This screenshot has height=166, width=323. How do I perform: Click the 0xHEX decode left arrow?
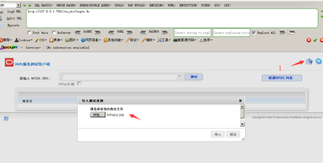[x=78, y=32]
